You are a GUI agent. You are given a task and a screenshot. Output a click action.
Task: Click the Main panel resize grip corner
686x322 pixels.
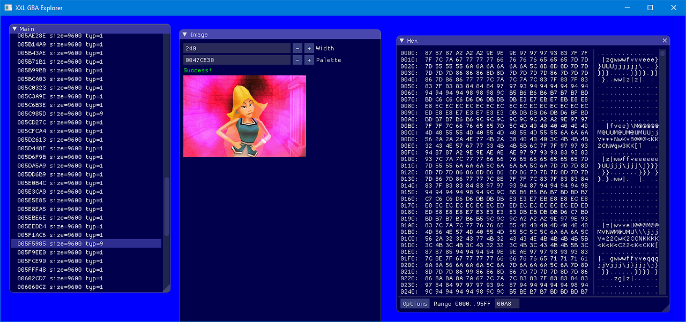[166, 288]
